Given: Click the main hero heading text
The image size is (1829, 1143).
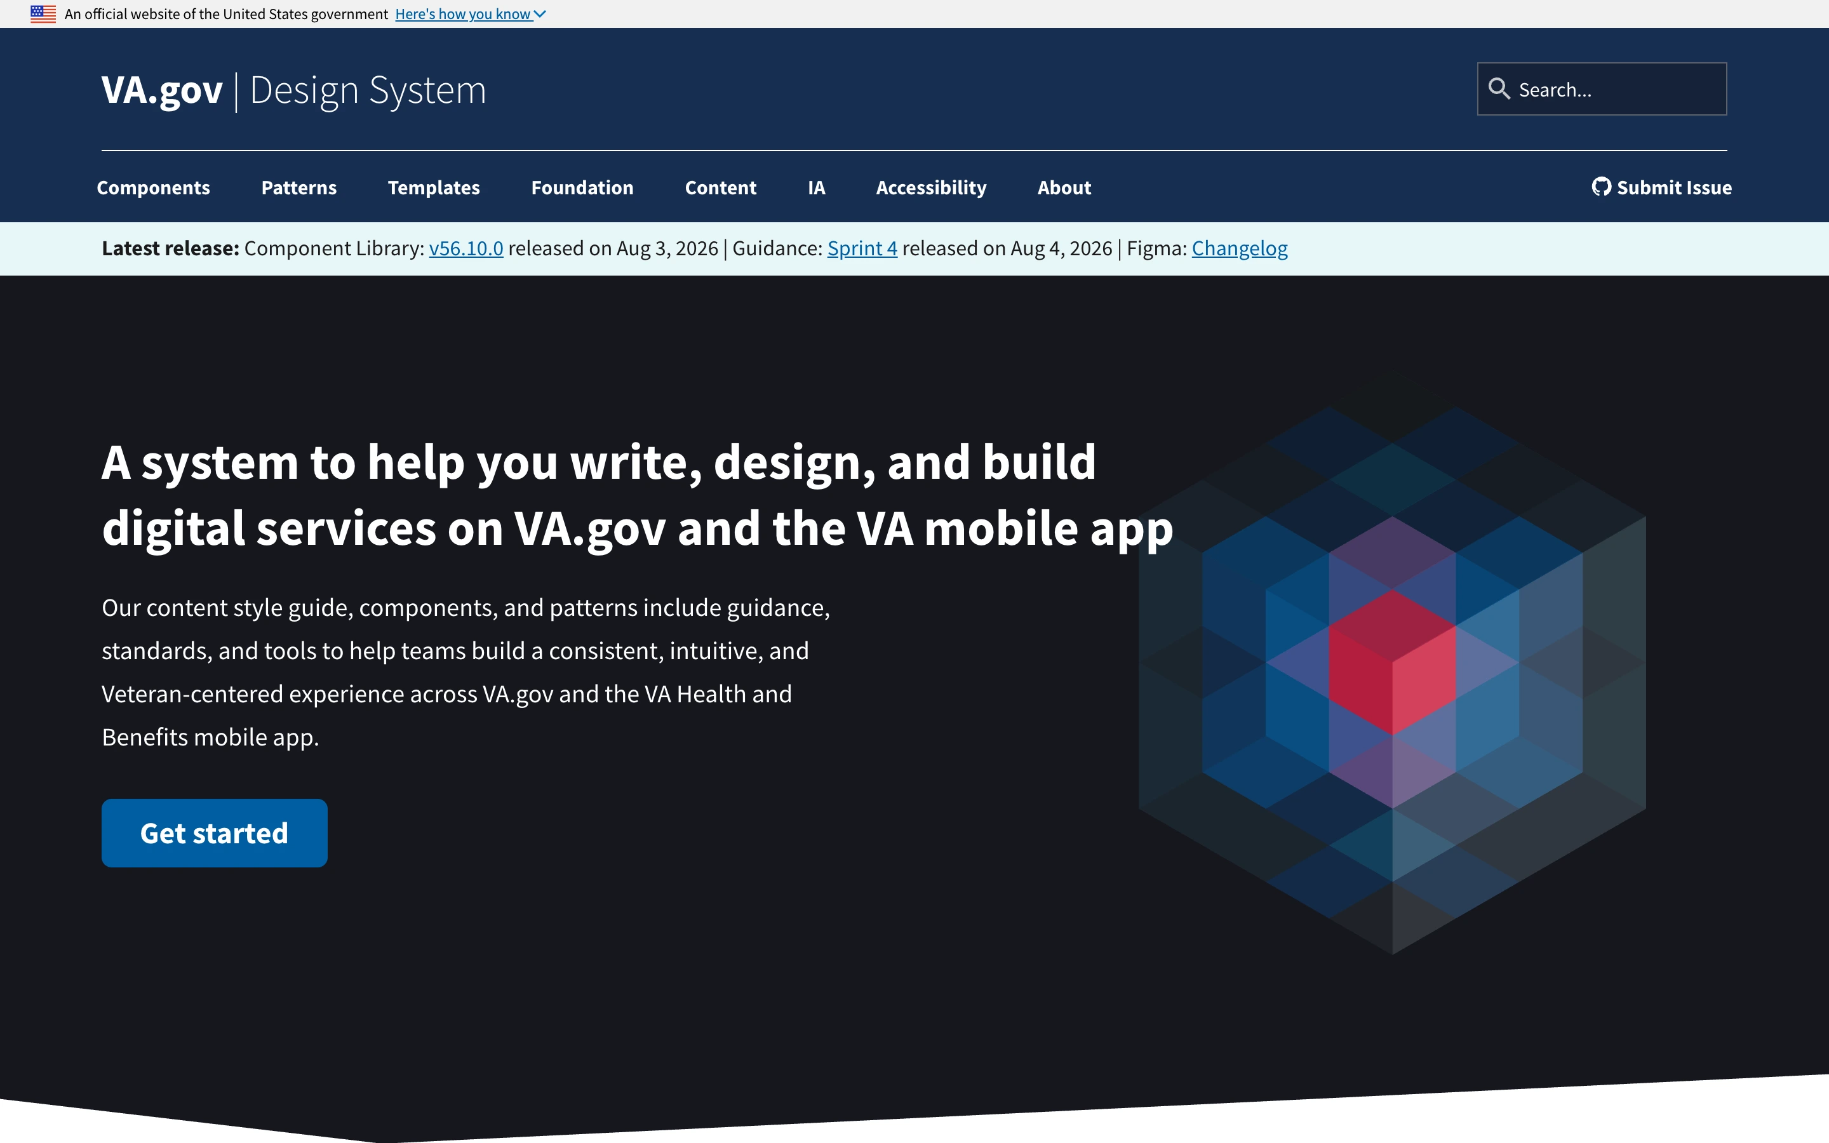Looking at the screenshot, I should (x=637, y=495).
